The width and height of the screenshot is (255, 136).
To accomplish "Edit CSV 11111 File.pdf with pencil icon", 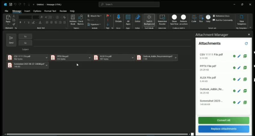I will 239,56.
